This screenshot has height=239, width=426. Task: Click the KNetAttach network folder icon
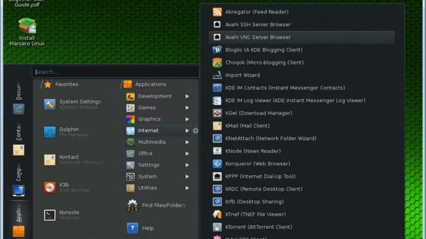pos(217,139)
